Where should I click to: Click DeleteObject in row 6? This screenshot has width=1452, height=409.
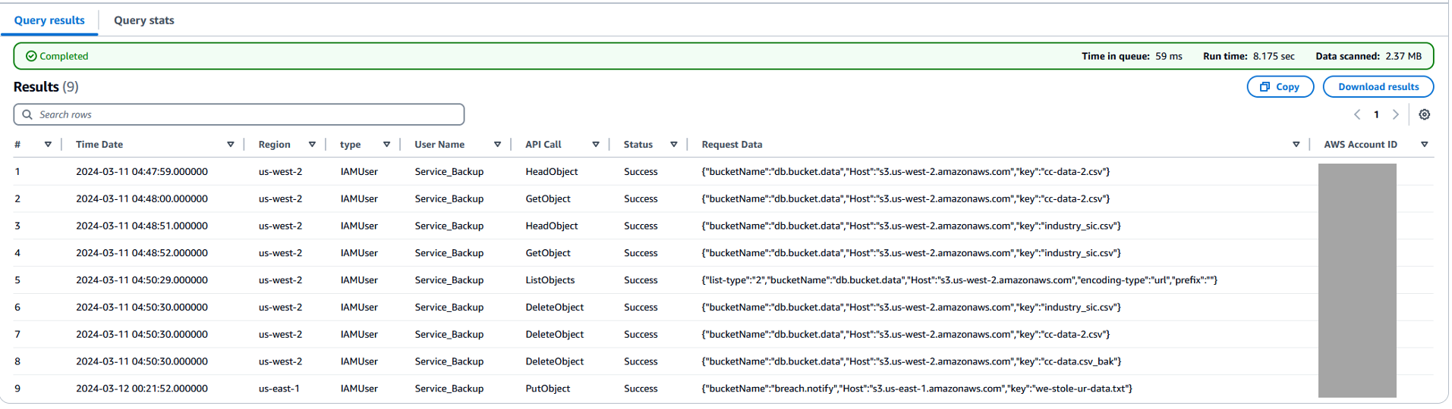(555, 308)
